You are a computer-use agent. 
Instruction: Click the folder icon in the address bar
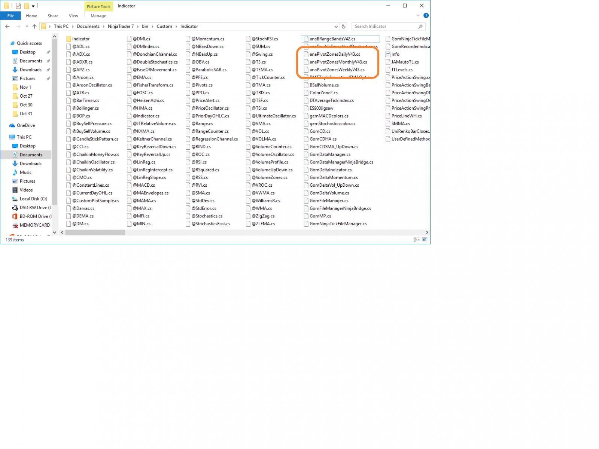[x=43, y=27]
